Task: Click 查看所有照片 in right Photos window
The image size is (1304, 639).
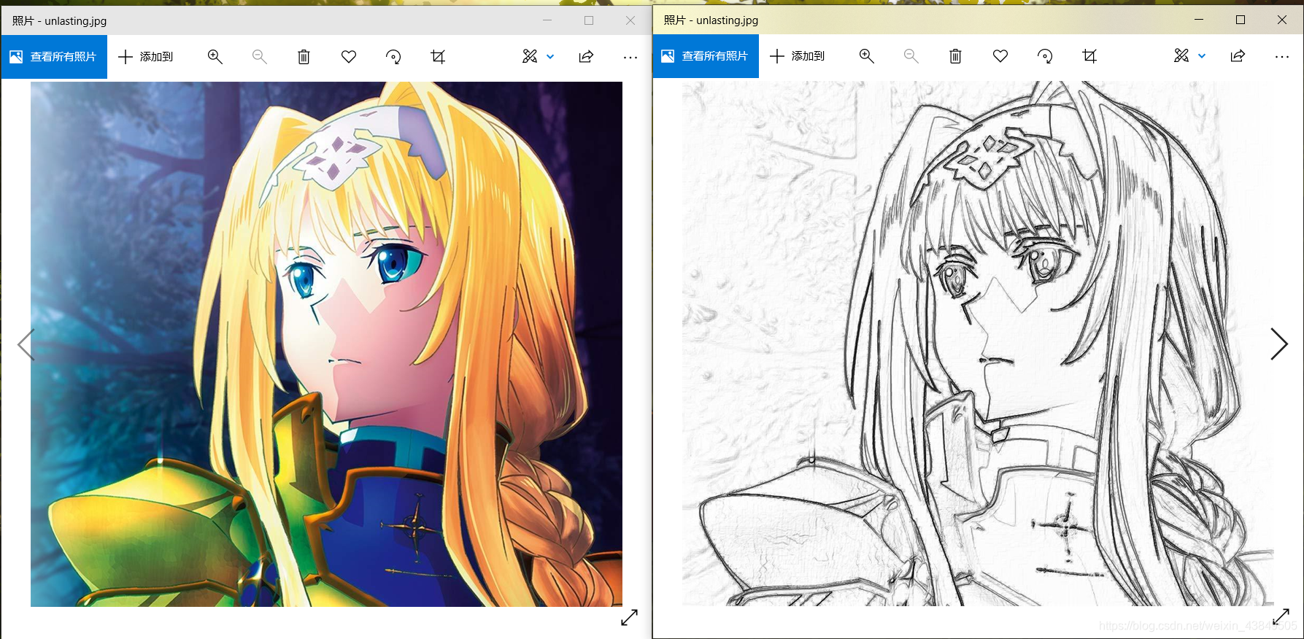Action: click(x=706, y=56)
